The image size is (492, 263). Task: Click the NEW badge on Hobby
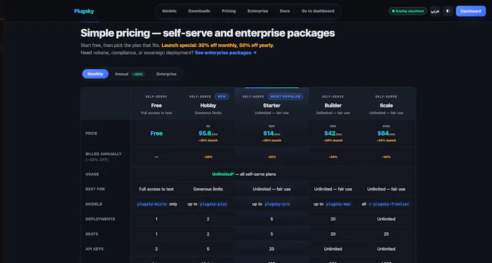click(x=222, y=96)
